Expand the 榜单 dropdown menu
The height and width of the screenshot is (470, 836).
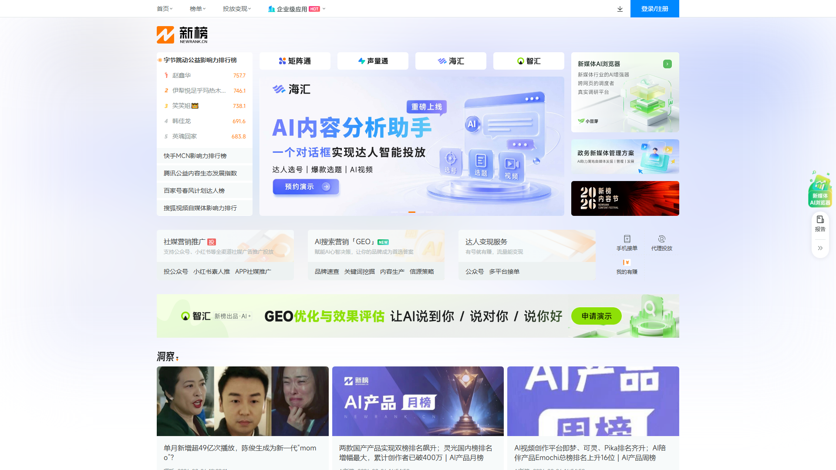point(198,9)
